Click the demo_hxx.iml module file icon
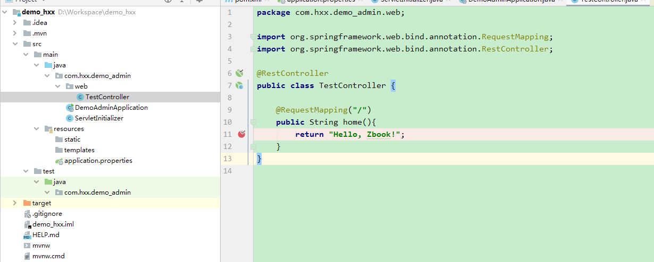This screenshot has width=654, height=262. click(27, 224)
